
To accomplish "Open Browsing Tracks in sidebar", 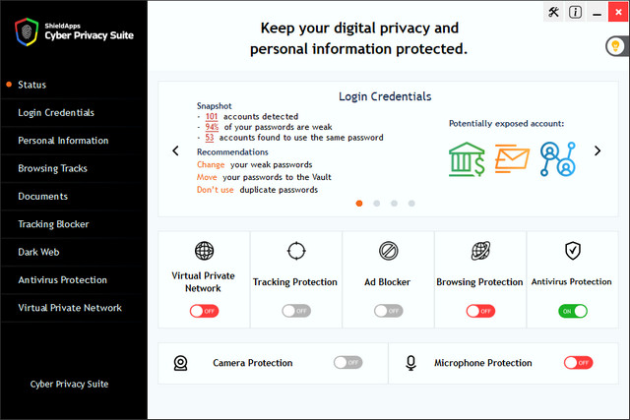I will 74,168.
